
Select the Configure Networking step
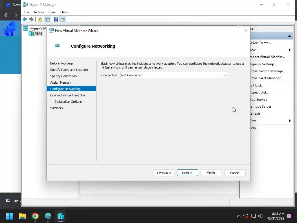(x=71, y=89)
